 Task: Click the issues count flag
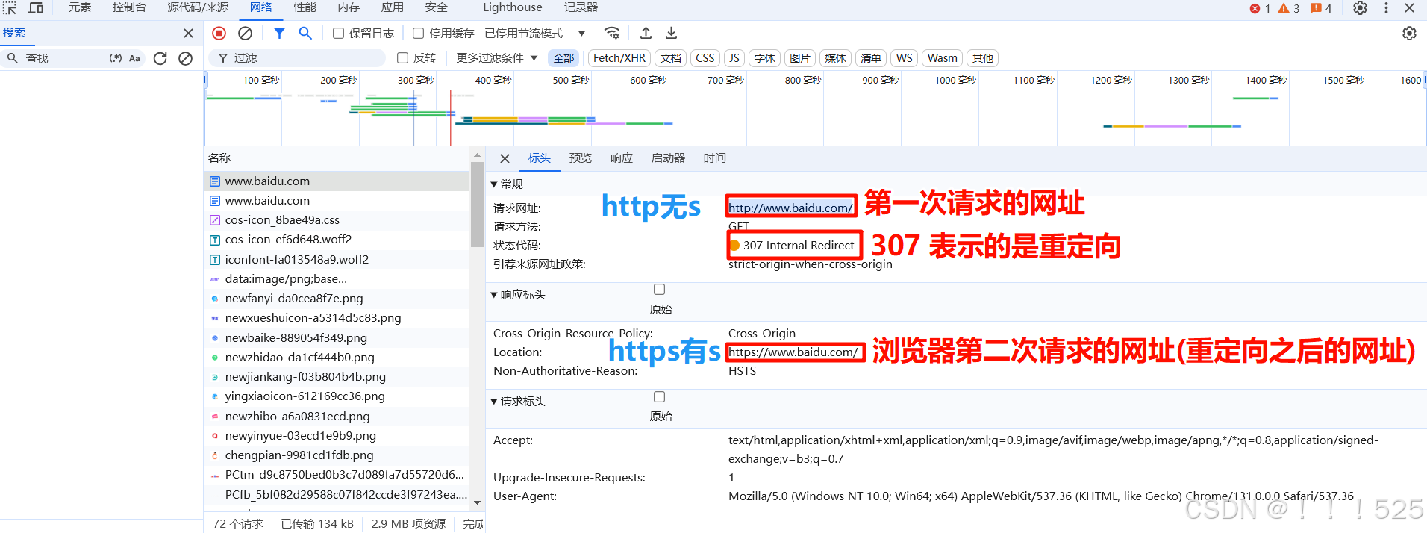[1320, 8]
